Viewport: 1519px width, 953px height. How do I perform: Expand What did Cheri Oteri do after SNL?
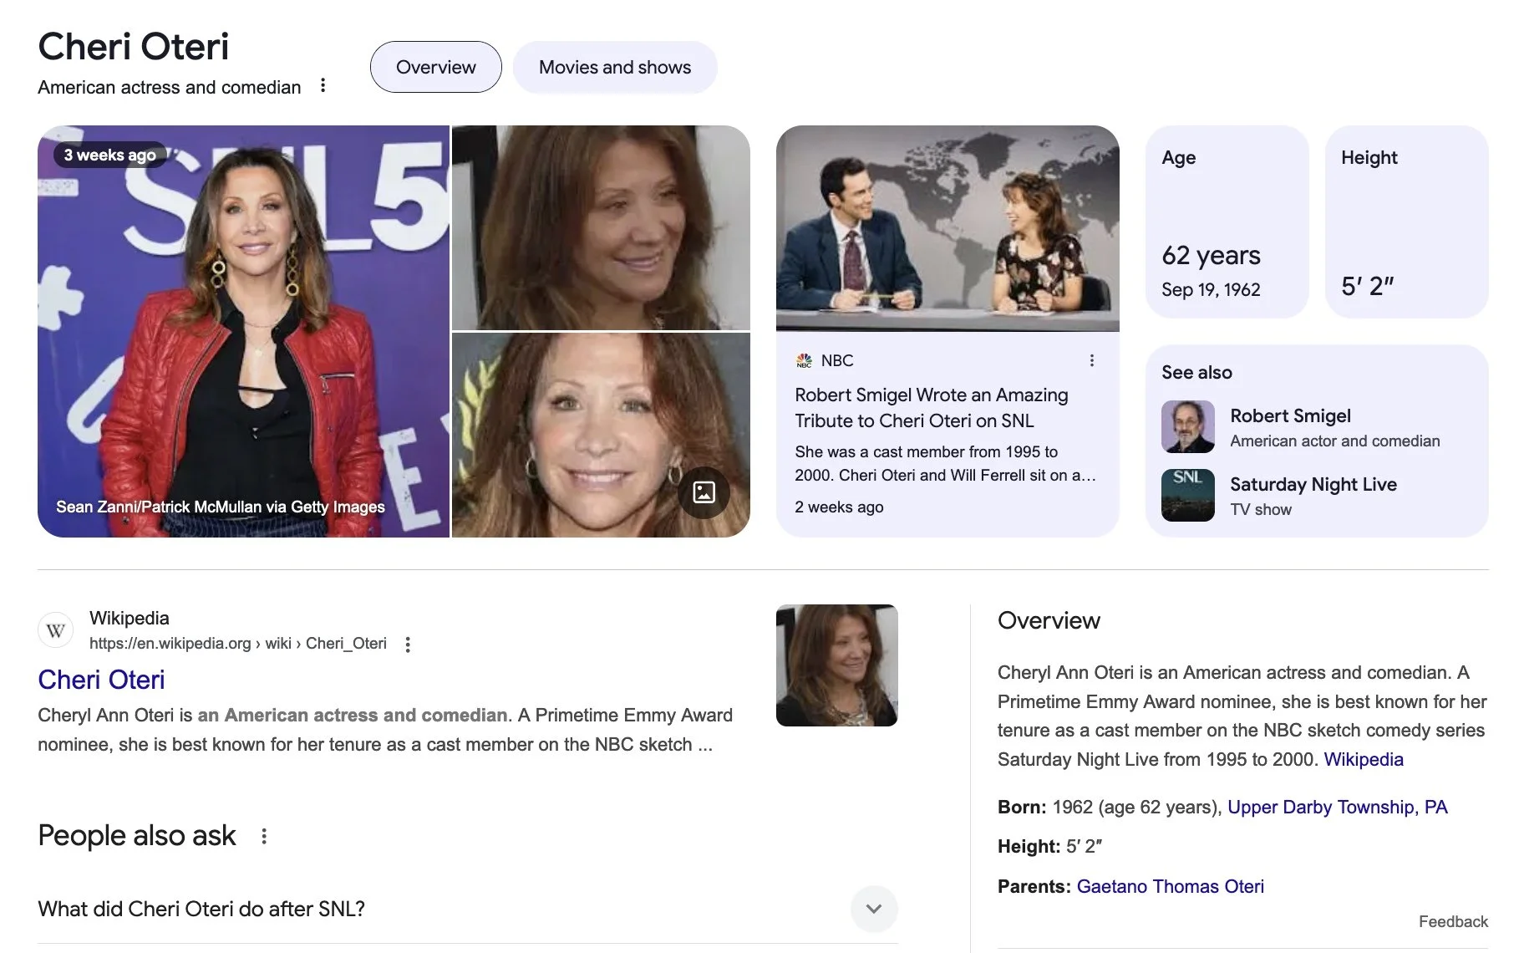[467, 909]
